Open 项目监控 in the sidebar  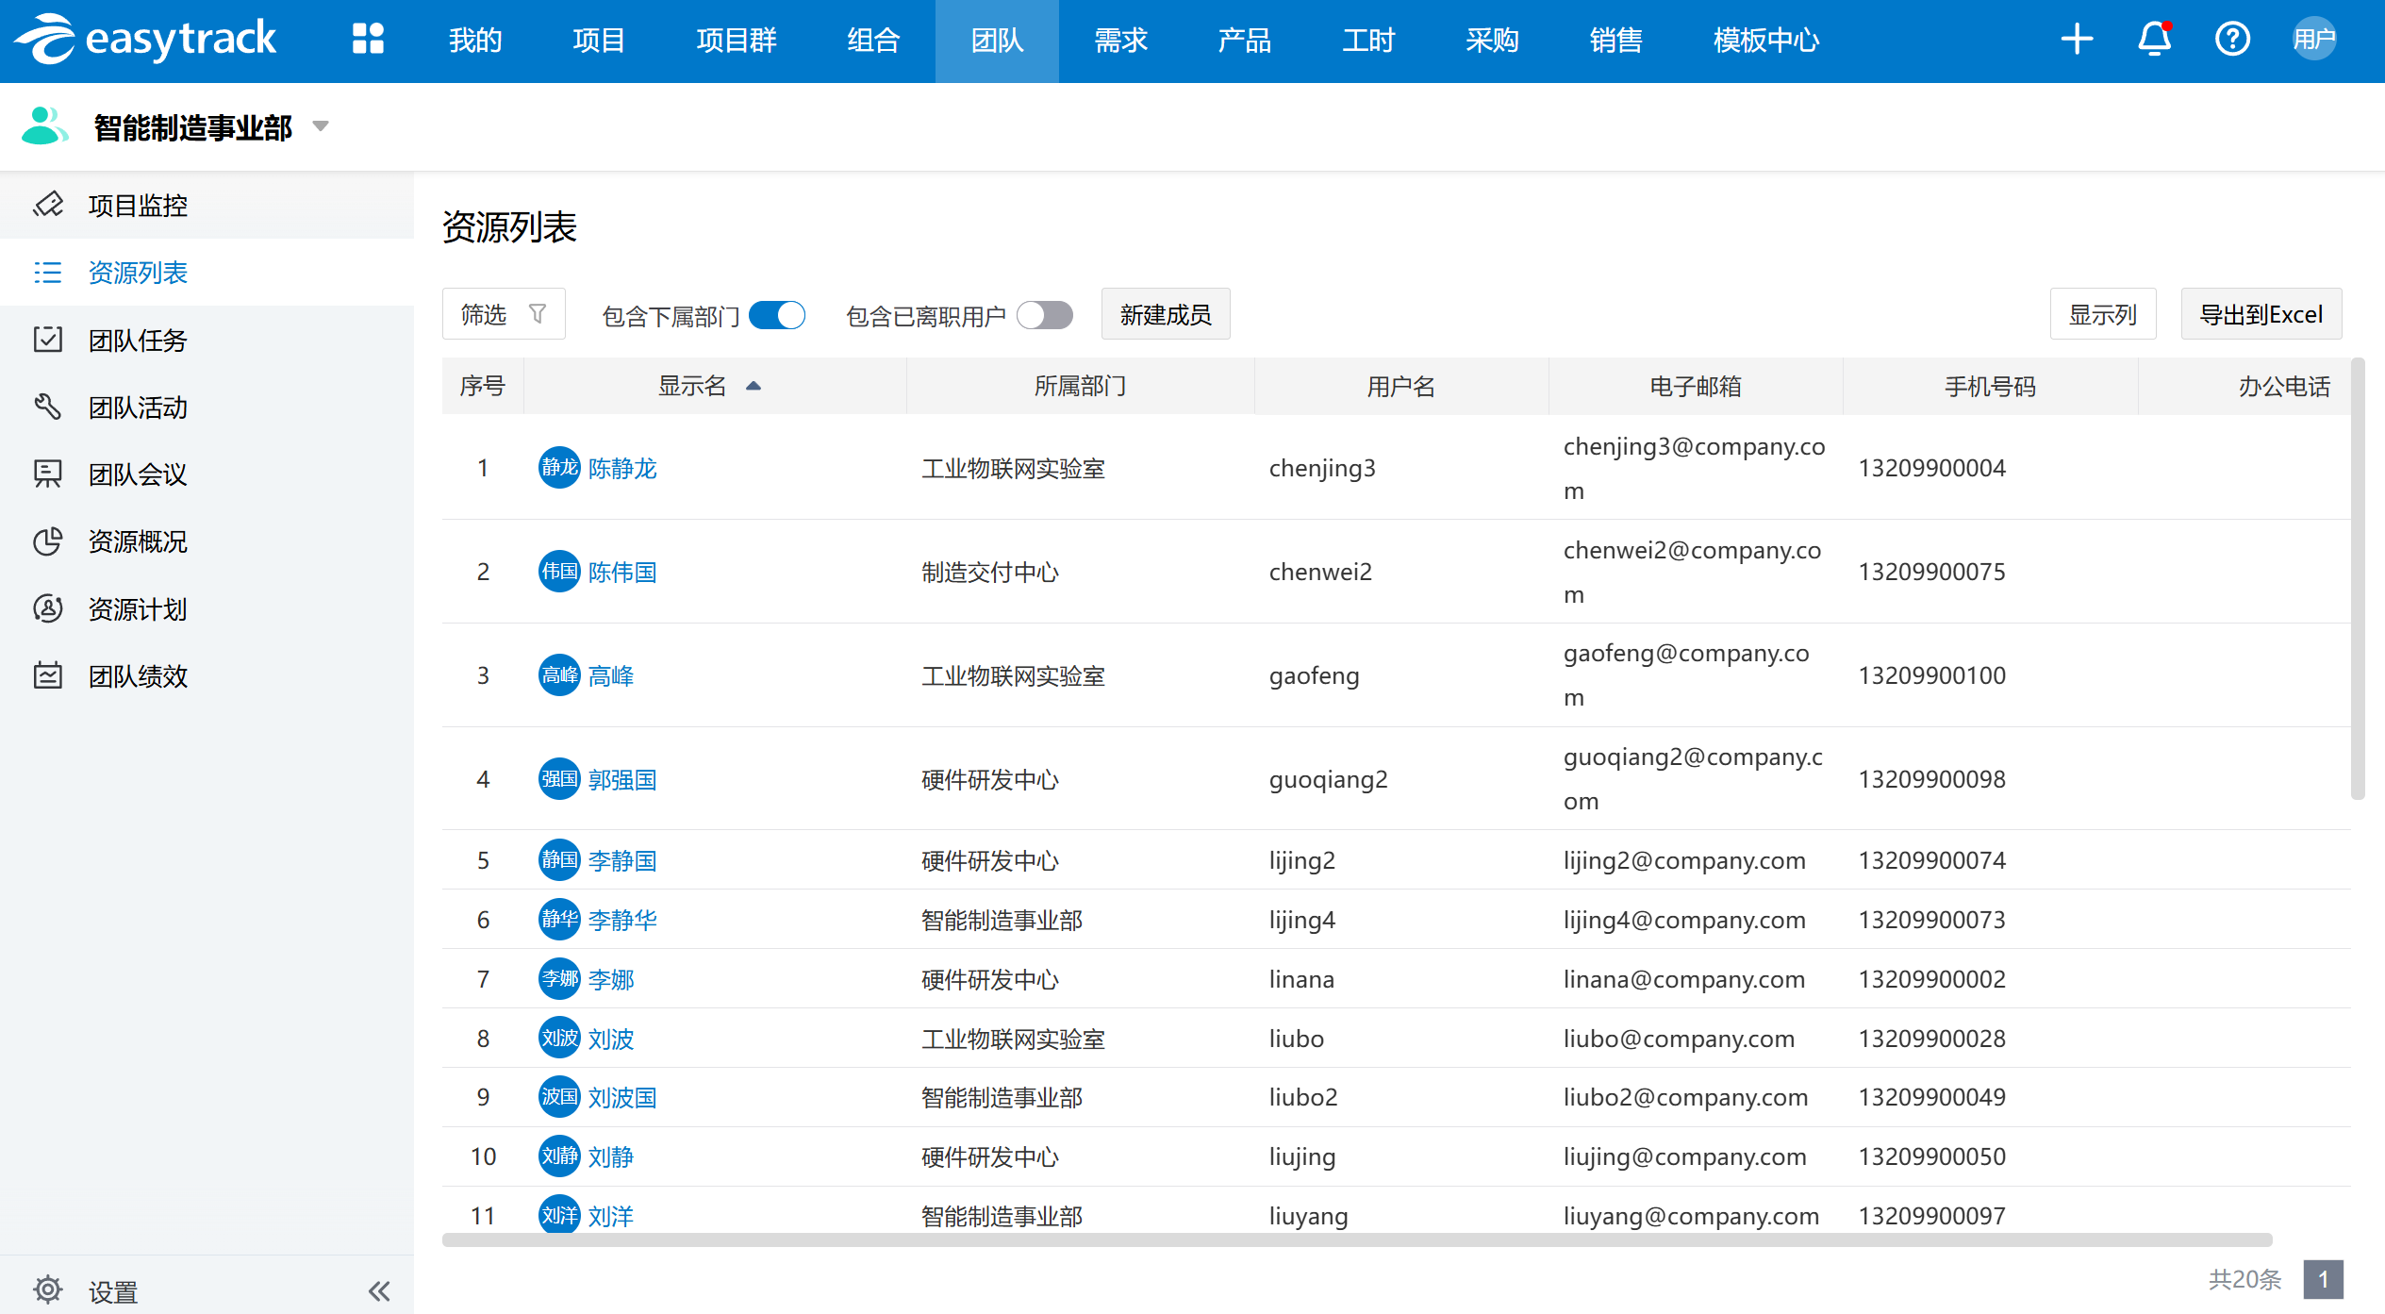[137, 205]
